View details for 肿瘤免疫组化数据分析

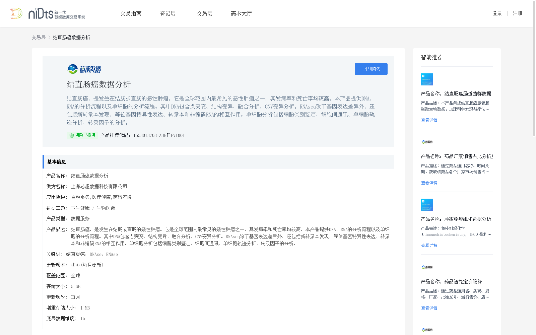(x=429, y=246)
